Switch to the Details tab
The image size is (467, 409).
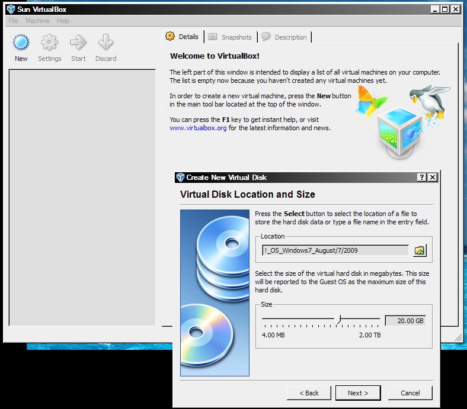(183, 37)
